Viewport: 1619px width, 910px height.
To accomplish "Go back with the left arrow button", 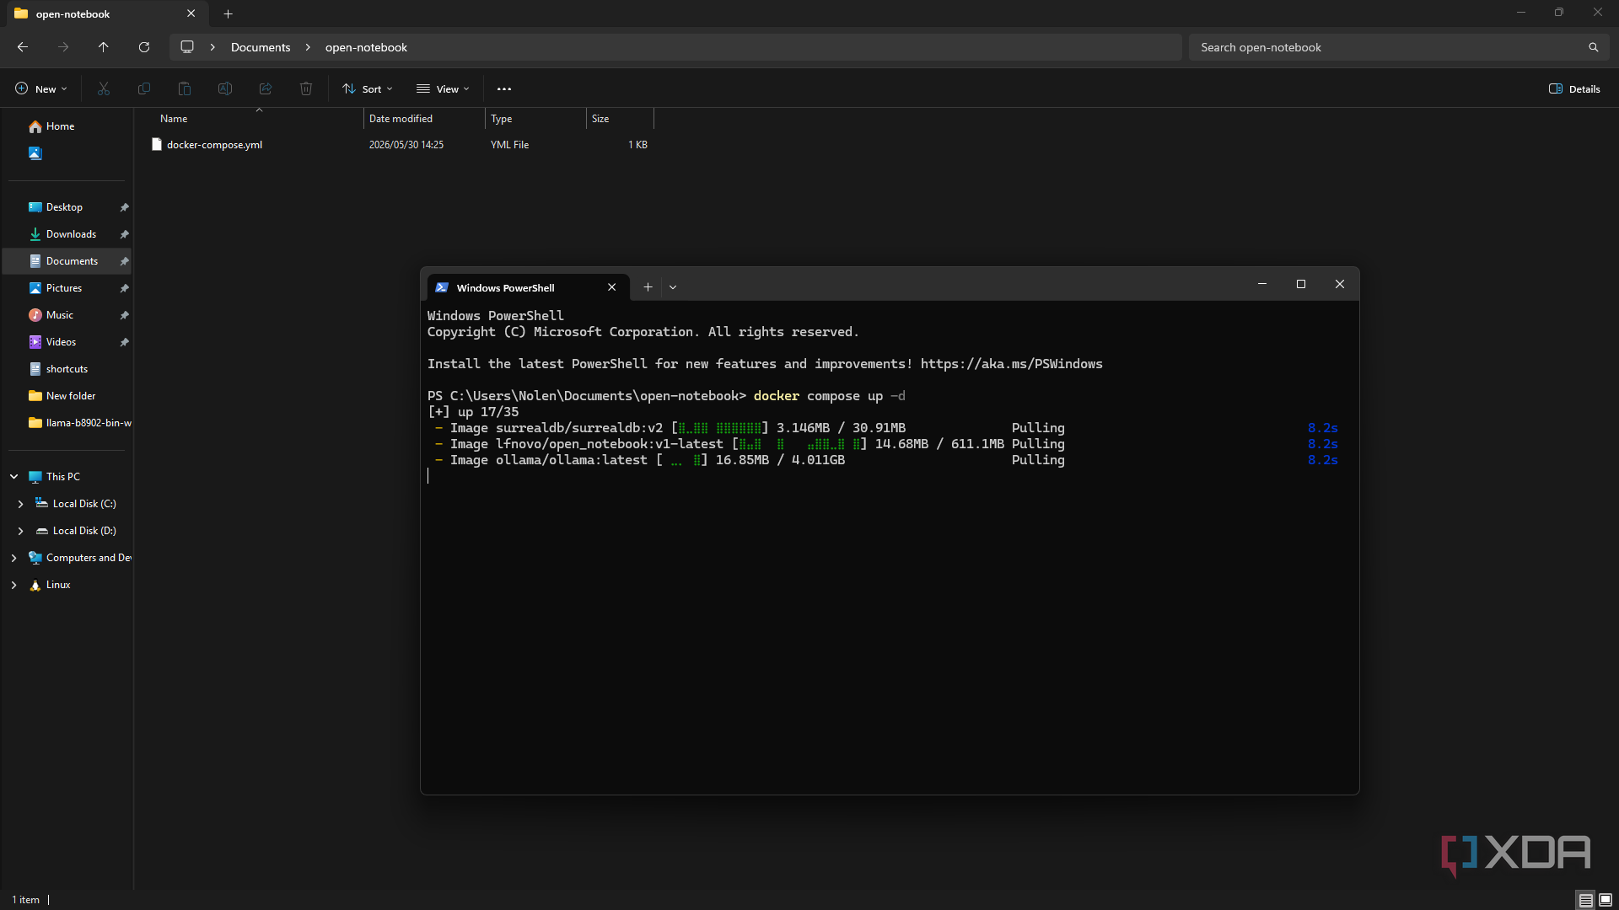I will pyautogui.click(x=23, y=47).
